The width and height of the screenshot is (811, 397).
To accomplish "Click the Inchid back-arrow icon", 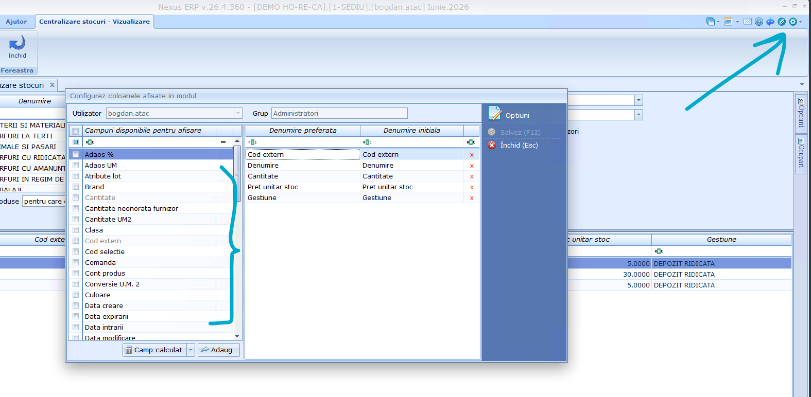I will [17, 43].
